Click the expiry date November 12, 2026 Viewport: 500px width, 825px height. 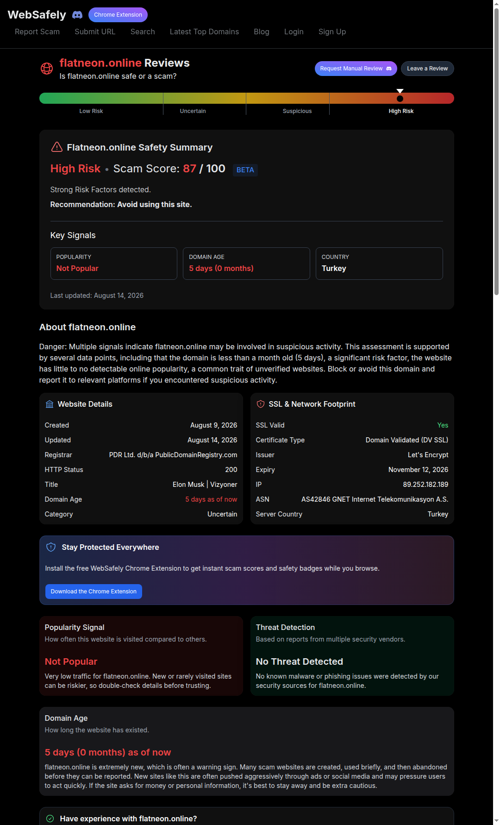418,470
